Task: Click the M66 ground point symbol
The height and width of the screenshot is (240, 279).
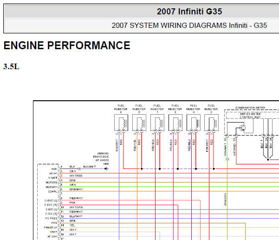Action: coord(106,169)
